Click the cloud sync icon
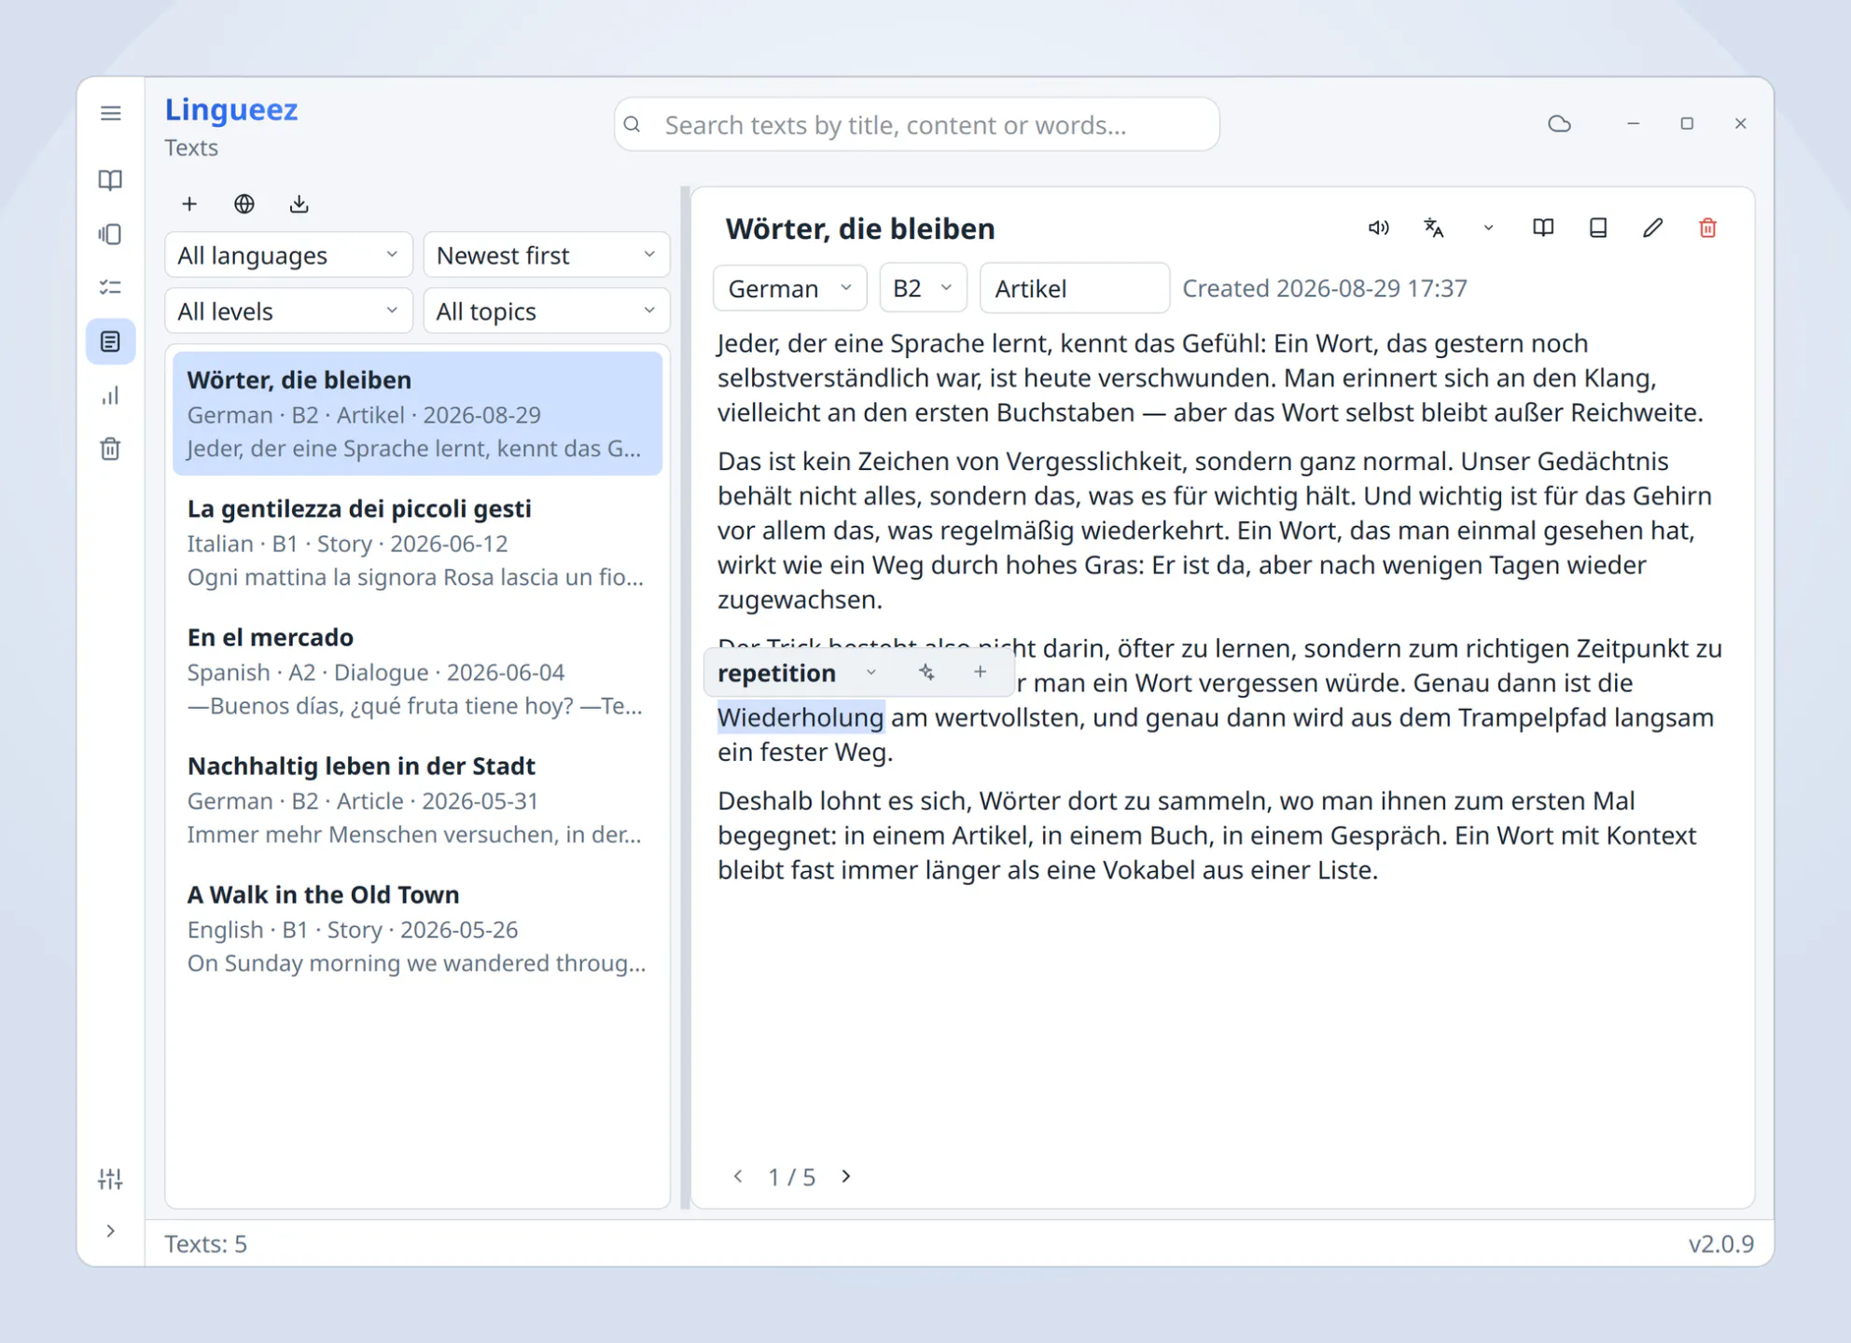This screenshot has height=1343, width=1851. click(1559, 124)
